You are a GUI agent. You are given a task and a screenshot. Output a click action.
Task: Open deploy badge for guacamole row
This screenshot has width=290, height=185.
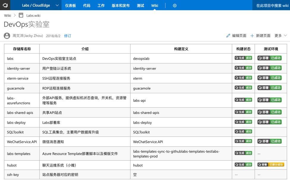tap(269, 88)
